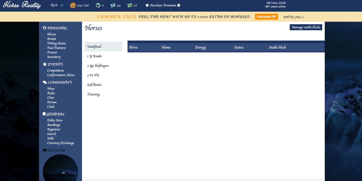Click the DP delta points icon
Image resolution: width=362 pixels, height=181 pixels.
pyautogui.click(x=98, y=5)
